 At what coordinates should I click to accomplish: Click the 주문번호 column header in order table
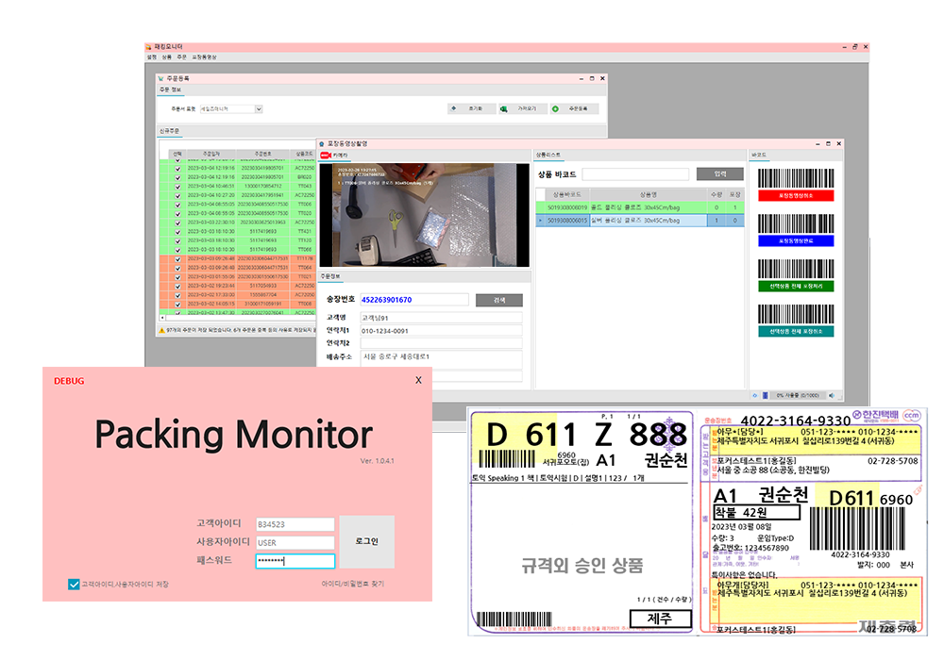pyautogui.click(x=262, y=154)
